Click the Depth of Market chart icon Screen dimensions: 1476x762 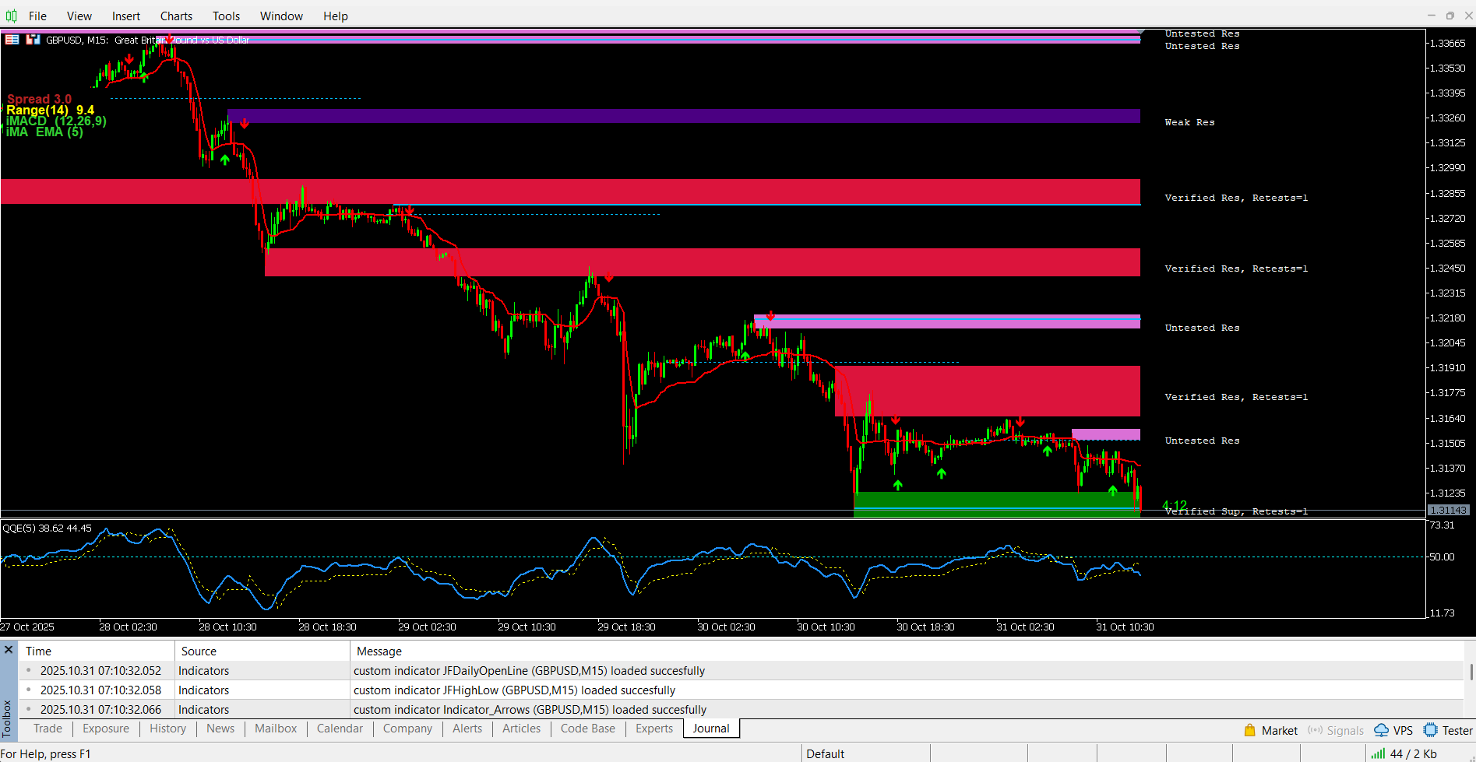33,40
